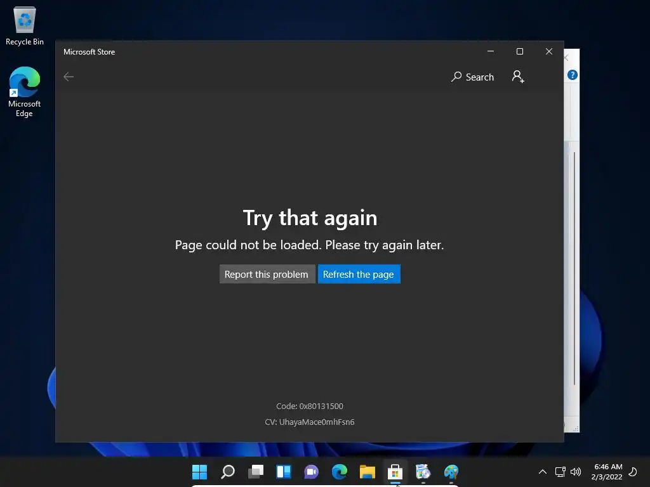Click the blue help icon in background window

tap(573, 75)
